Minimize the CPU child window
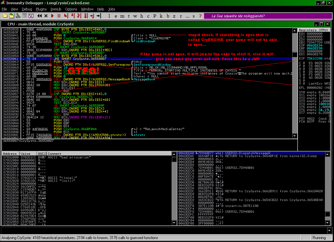The width and height of the screenshot is (334, 242). coord(316,24)
